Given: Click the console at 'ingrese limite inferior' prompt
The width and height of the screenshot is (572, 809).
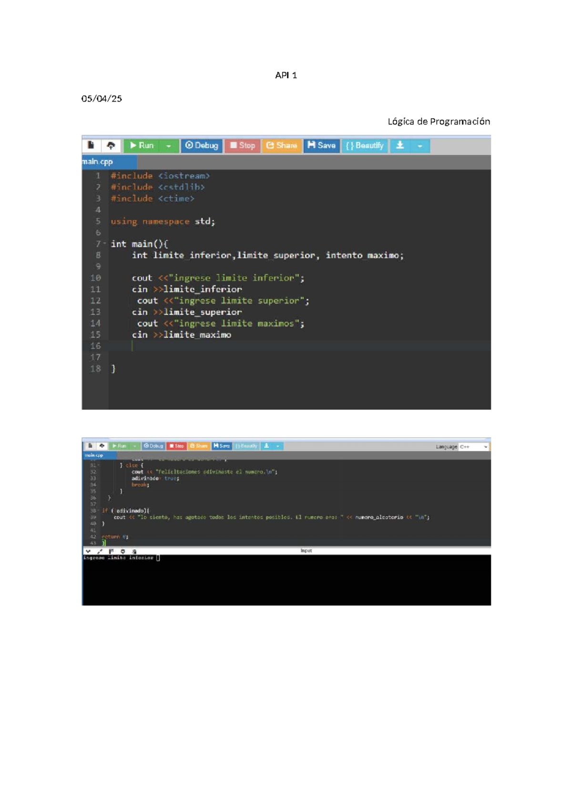Looking at the screenshot, I should click(122, 558).
